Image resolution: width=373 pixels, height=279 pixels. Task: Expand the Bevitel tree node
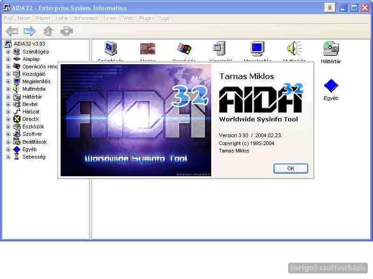(8, 104)
